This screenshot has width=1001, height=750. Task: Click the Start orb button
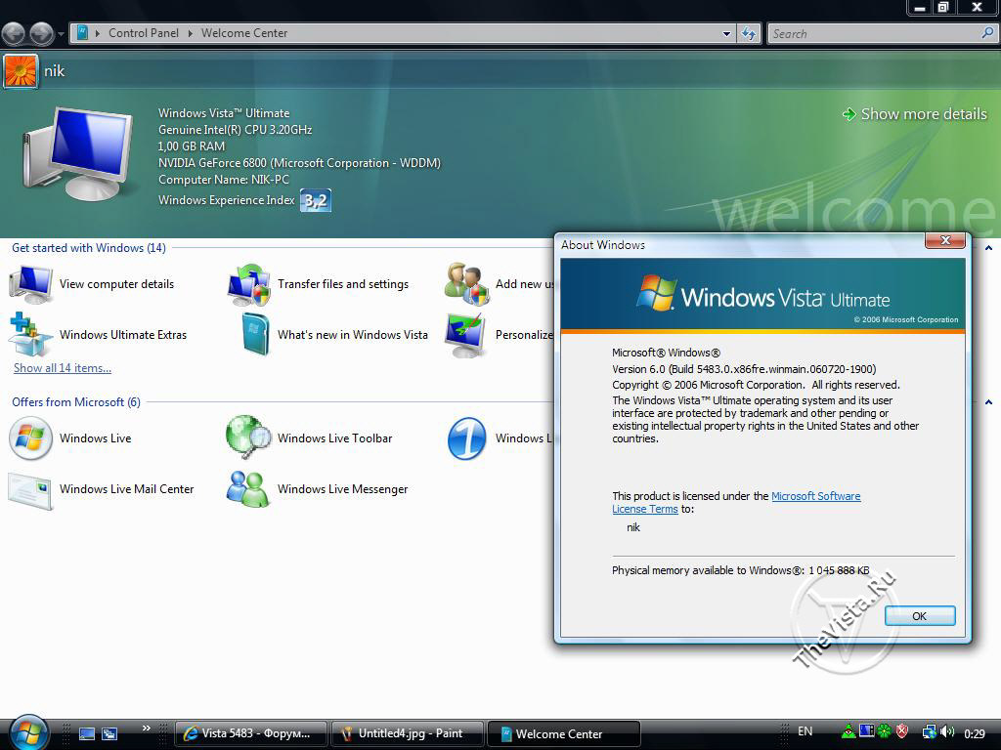pyautogui.click(x=28, y=732)
